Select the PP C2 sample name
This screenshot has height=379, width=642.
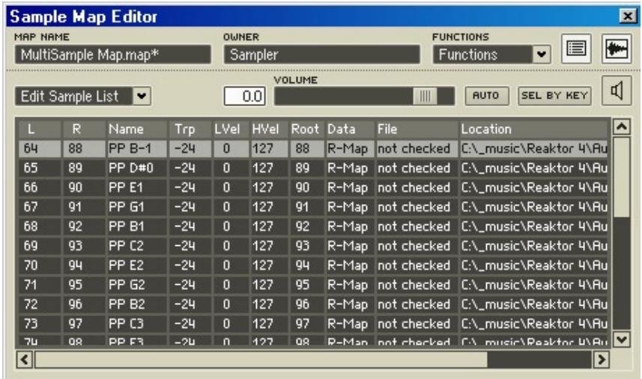tap(136, 246)
